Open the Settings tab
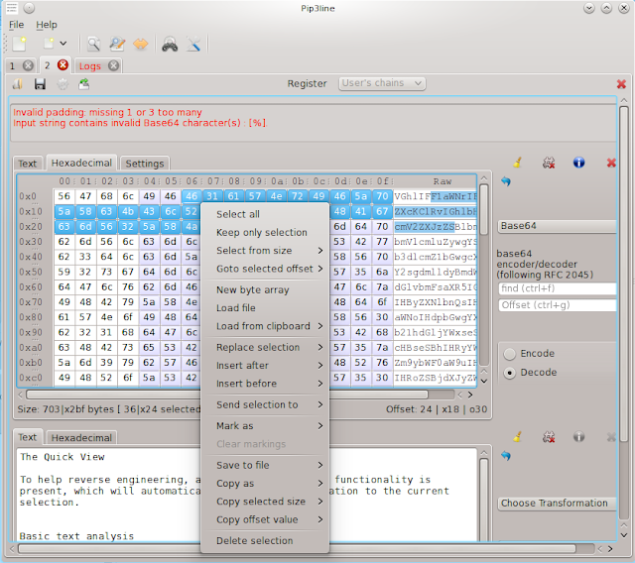The height and width of the screenshot is (563, 635). [x=145, y=164]
